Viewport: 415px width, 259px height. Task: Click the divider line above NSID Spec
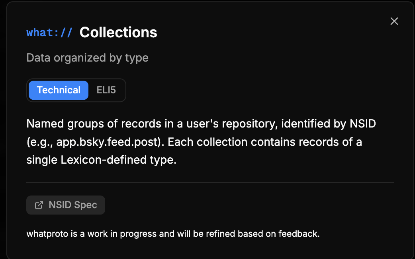(210, 182)
